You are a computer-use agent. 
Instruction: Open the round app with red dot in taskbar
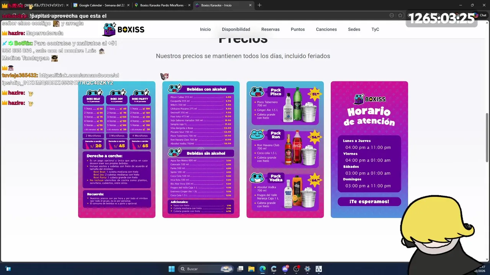click(296, 269)
